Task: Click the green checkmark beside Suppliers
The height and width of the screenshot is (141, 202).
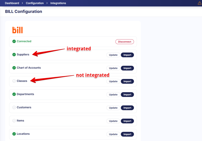Action: pyautogui.click(x=14, y=55)
